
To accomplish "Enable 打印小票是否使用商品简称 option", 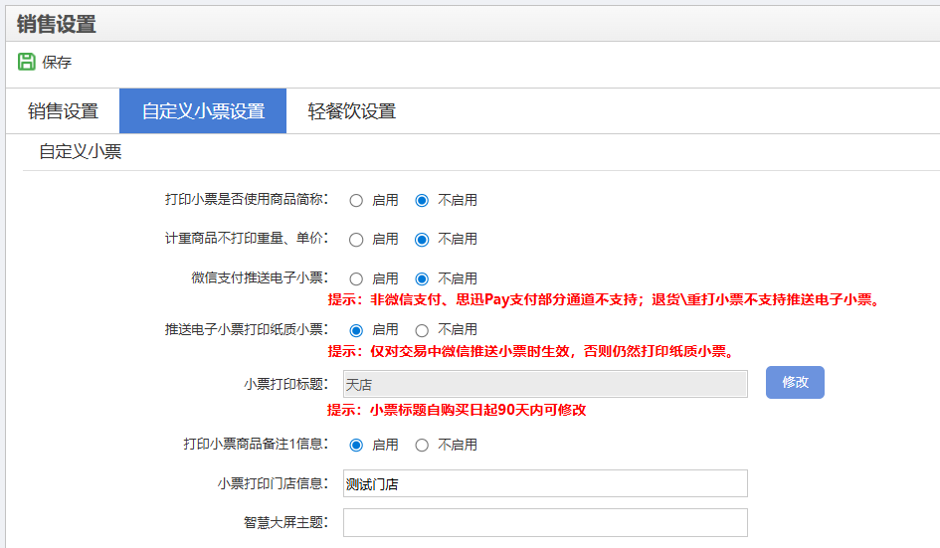I will pyautogui.click(x=356, y=200).
